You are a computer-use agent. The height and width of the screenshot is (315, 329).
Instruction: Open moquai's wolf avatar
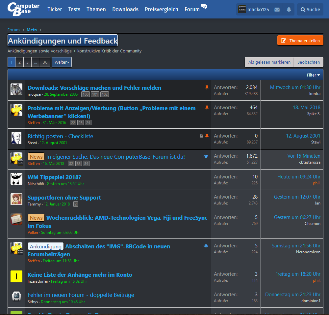point(16,89)
